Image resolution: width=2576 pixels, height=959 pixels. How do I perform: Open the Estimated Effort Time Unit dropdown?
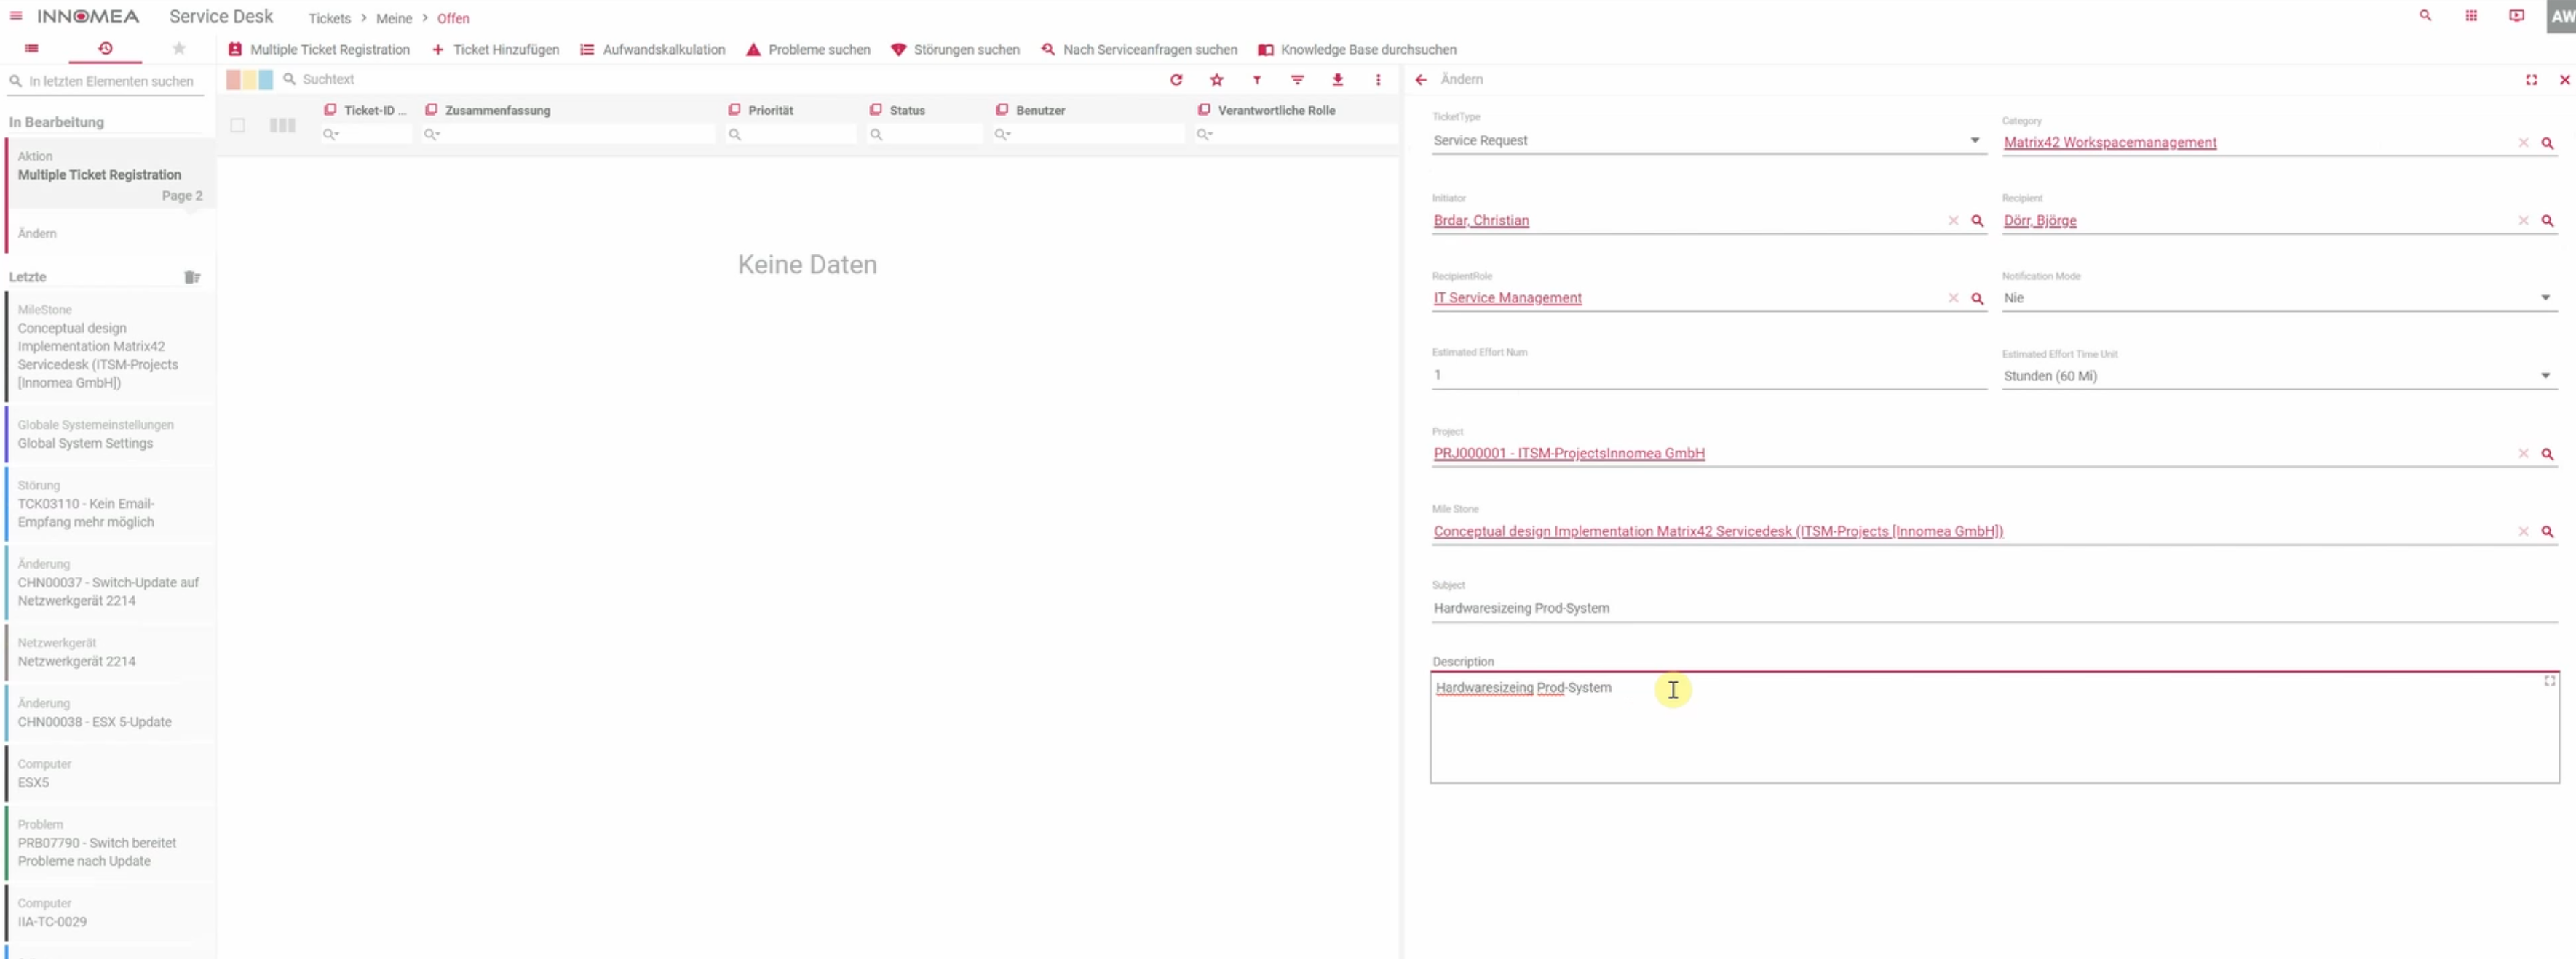[2545, 376]
